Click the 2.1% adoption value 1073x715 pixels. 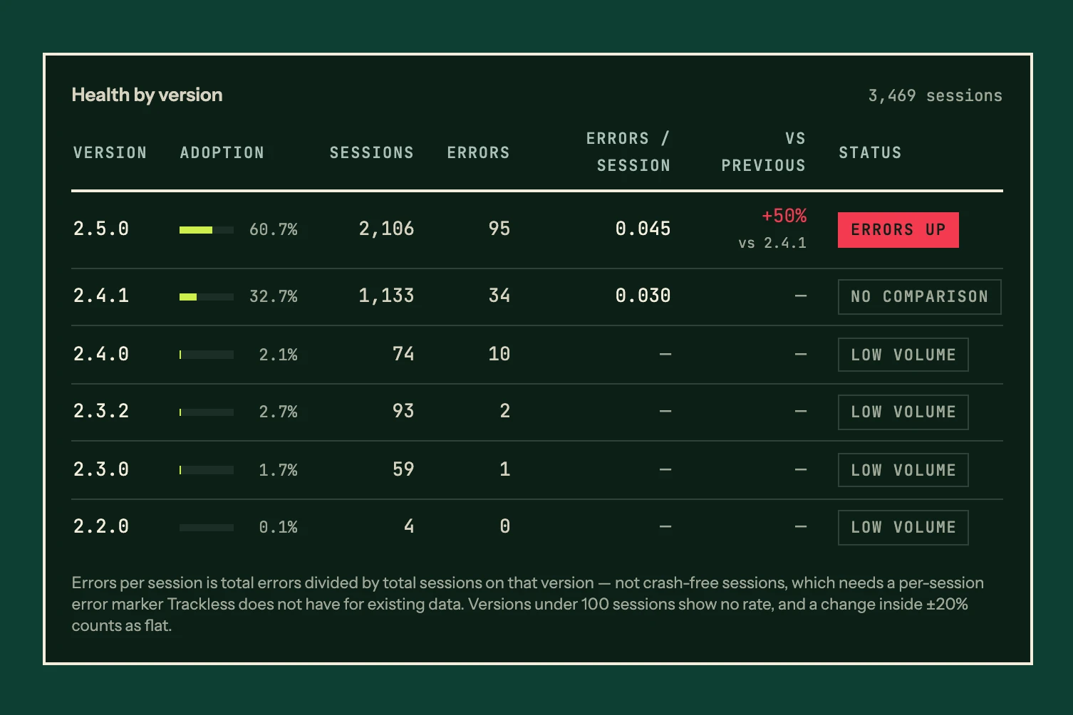click(x=278, y=355)
